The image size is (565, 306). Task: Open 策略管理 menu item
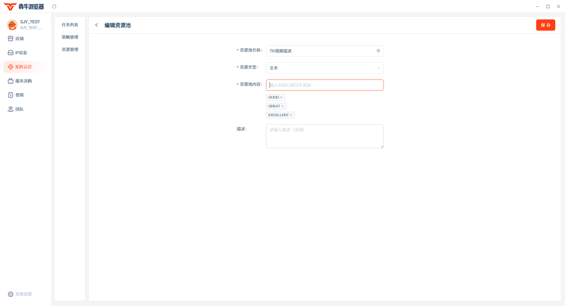[x=70, y=37]
